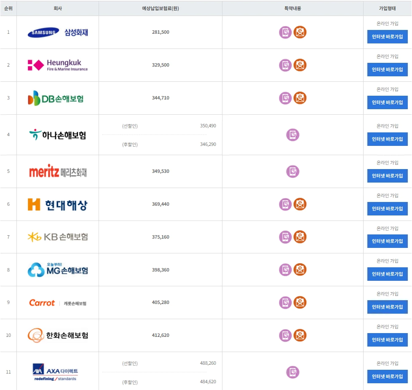This screenshot has height=390, width=412.
Task: Click 인터넷 바로가입 for KB손해보험
Action: (387, 241)
